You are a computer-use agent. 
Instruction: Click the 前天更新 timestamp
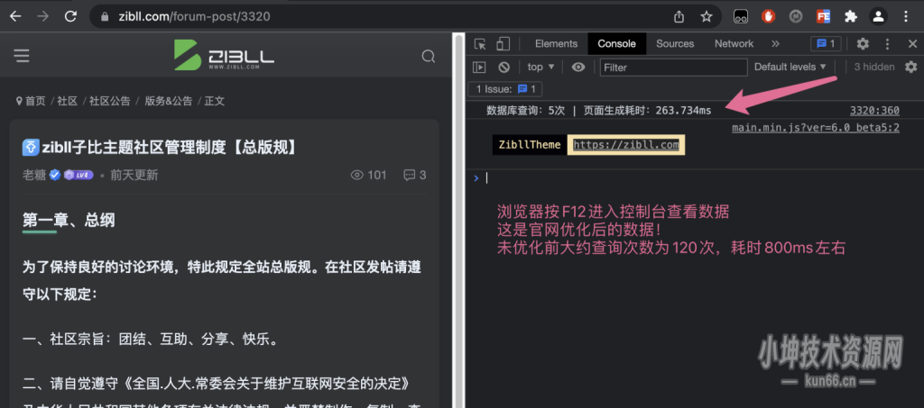pyautogui.click(x=134, y=175)
